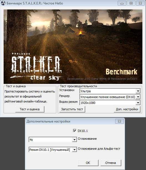Image resolution: width=146 pixels, height=170 pixels.
Task: Close the S.T.A.L.K.E.R. benchmark window
Action: coord(140,3)
